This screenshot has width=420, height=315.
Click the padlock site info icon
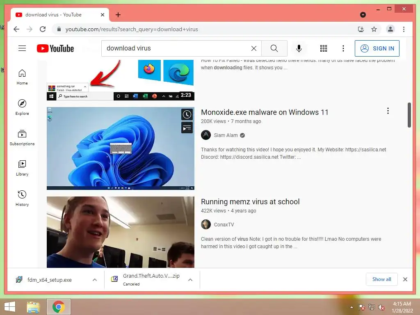coord(59,29)
